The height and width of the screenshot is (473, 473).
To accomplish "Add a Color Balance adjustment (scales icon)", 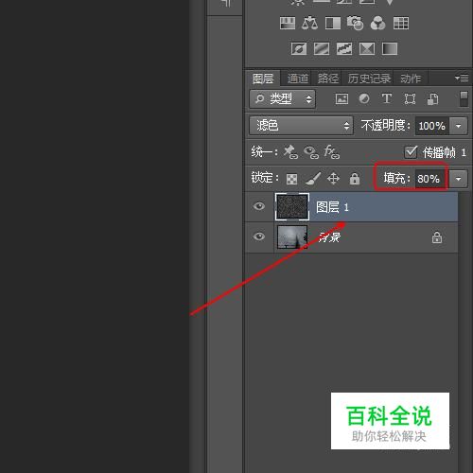I will (309, 23).
